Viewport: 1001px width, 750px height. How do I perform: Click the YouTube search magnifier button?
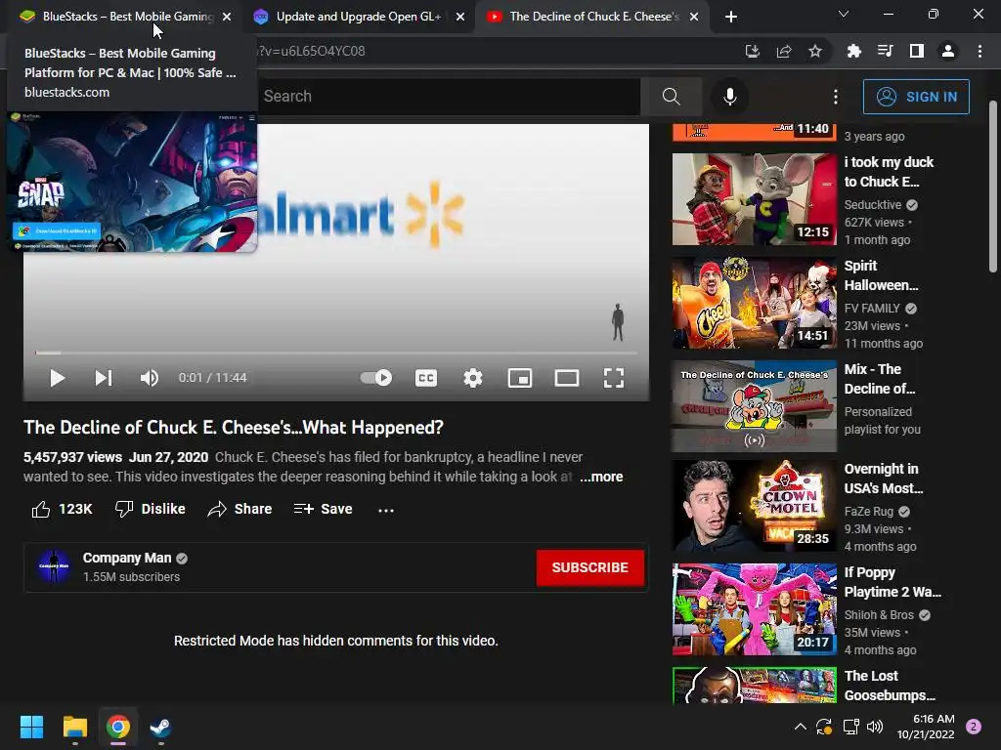tap(671, 97)
